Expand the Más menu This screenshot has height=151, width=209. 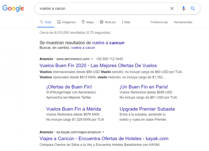(x=126, y=22)
